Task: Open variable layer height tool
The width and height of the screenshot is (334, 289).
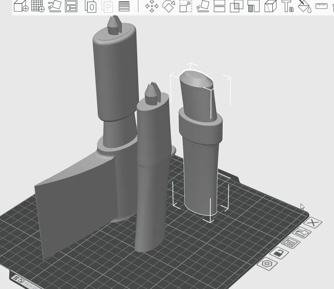Action: coord(124,6)
